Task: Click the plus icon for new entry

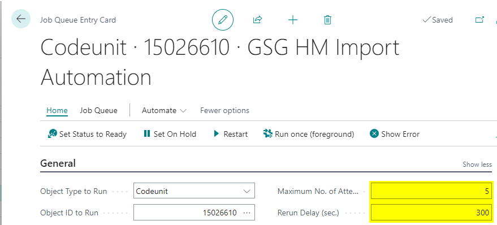Action: [x=292, y=20]
